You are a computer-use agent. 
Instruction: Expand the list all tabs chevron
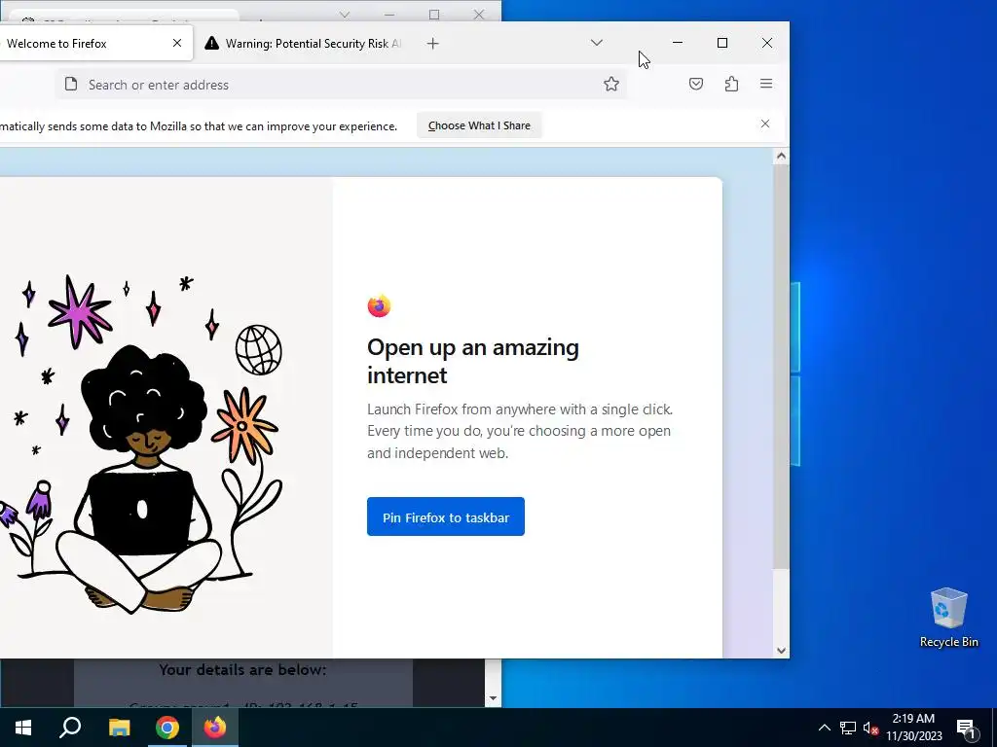(x=597, y=43)
